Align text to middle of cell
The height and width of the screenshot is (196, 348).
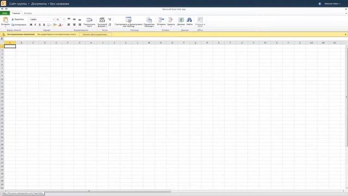(x=74, y=20)
